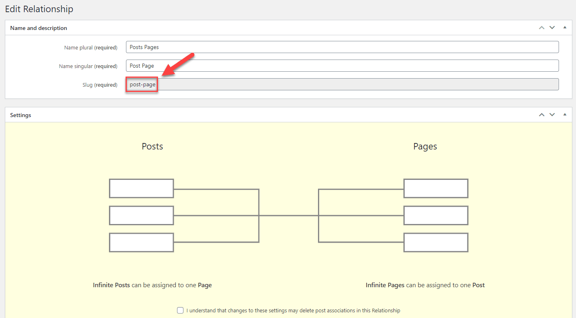
Task: Click move up arrow in Name and description panel
Action: (542, 28)
